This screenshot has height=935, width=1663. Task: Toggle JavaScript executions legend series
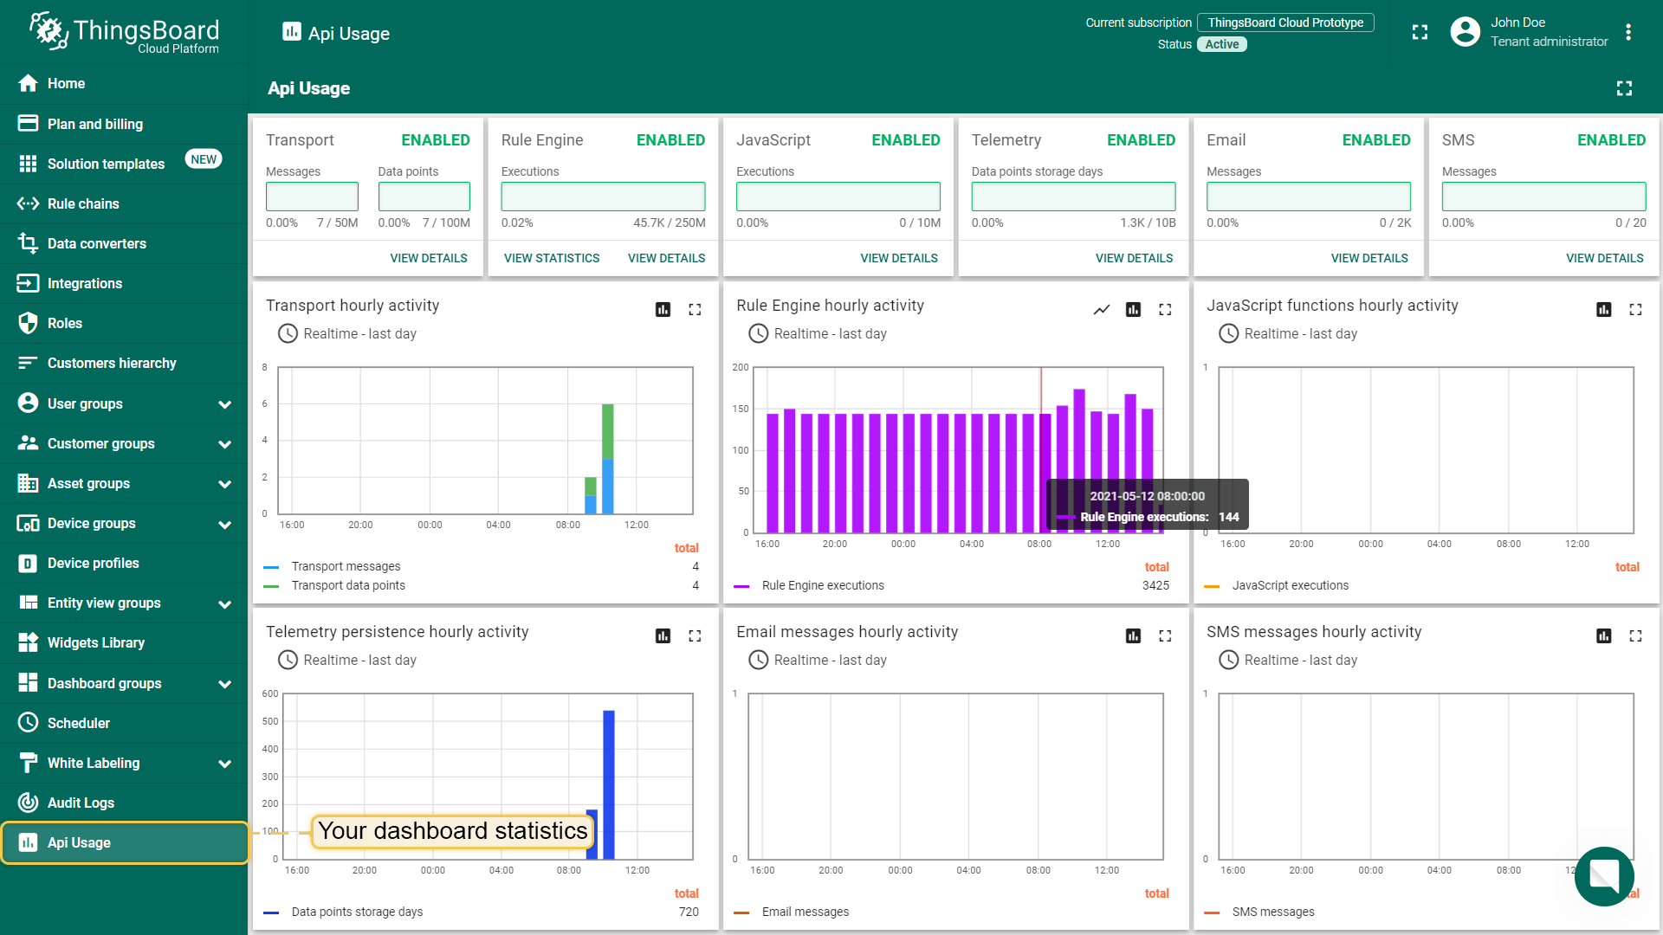pos(1291,585)
